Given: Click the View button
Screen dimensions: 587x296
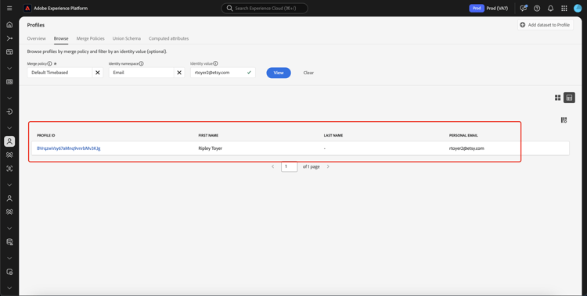Looking at the screenshot, I should 279,73.
